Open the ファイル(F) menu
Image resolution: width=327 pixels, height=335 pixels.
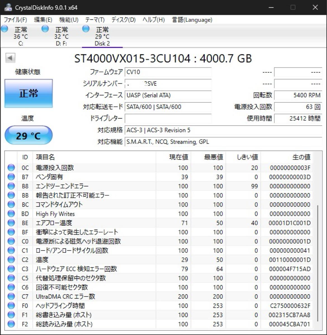tap(15, 20)
